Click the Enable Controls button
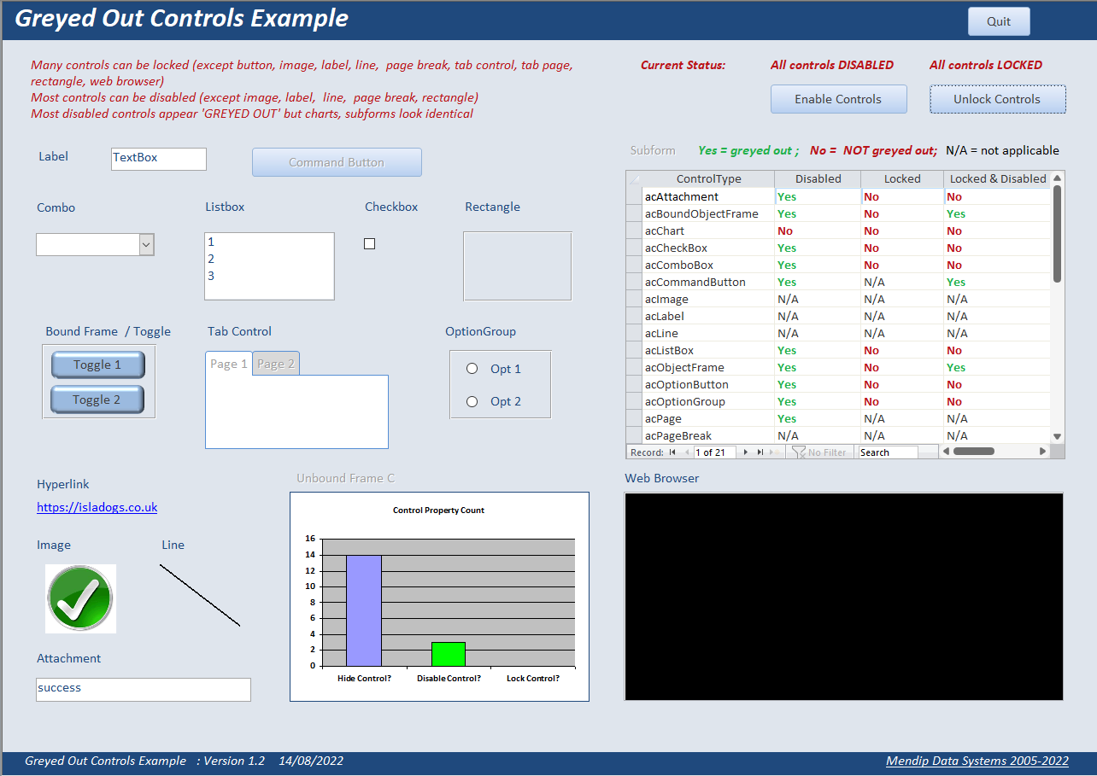1097x776 pixels. click(x=838, y=99)
